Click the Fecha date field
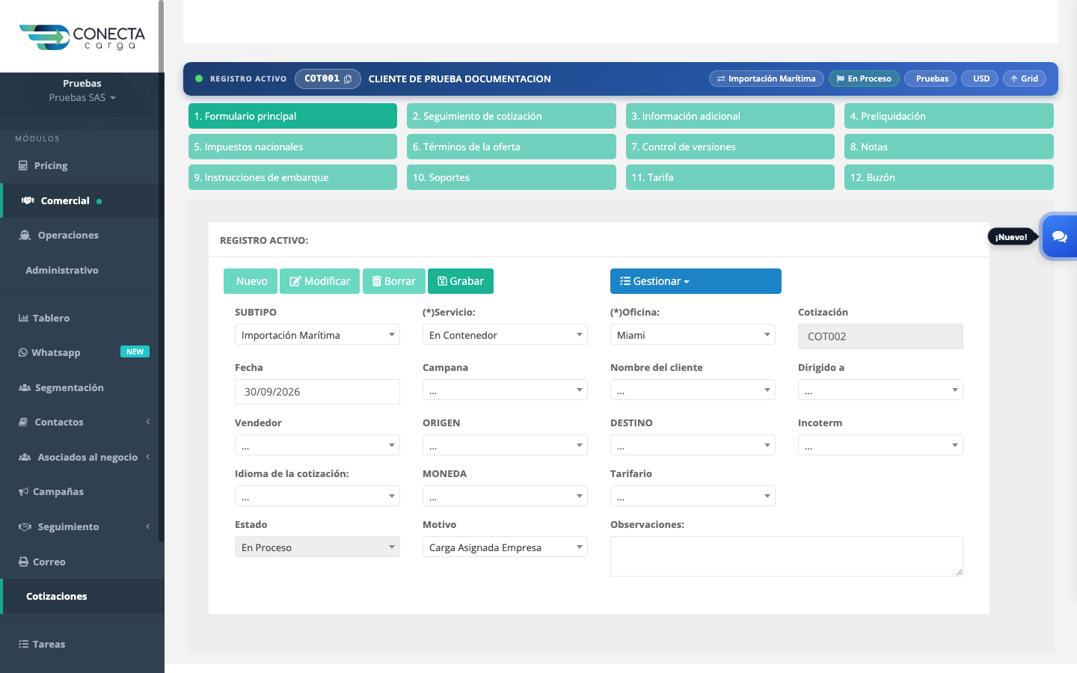 click(317, 392)
